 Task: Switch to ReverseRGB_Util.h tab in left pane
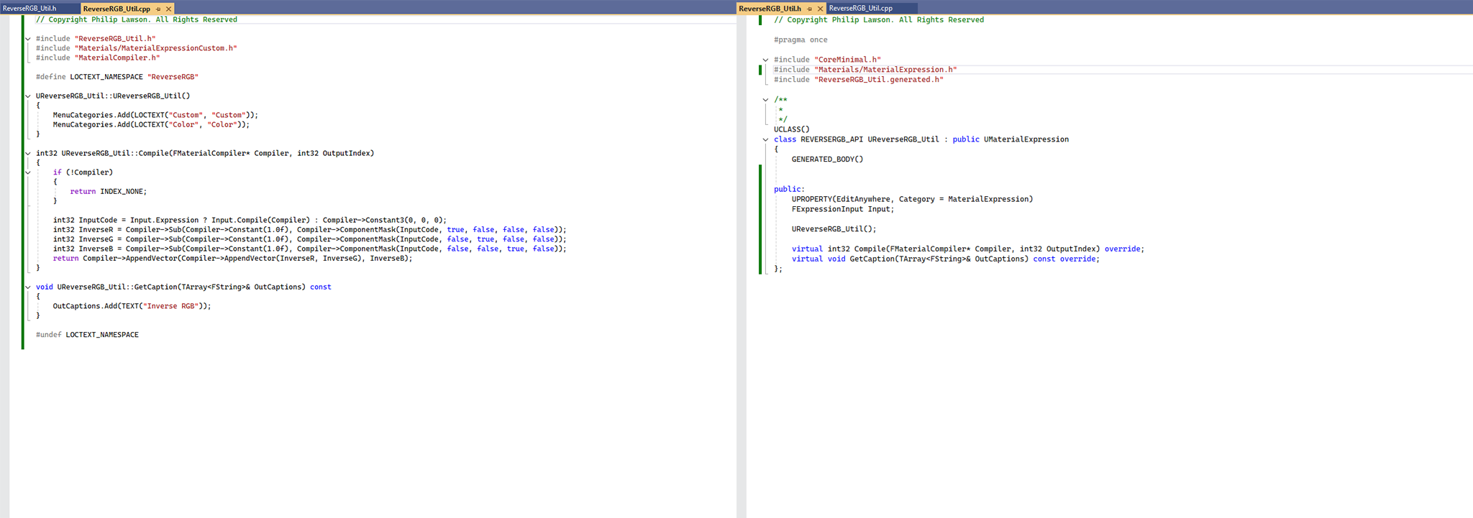29,9
